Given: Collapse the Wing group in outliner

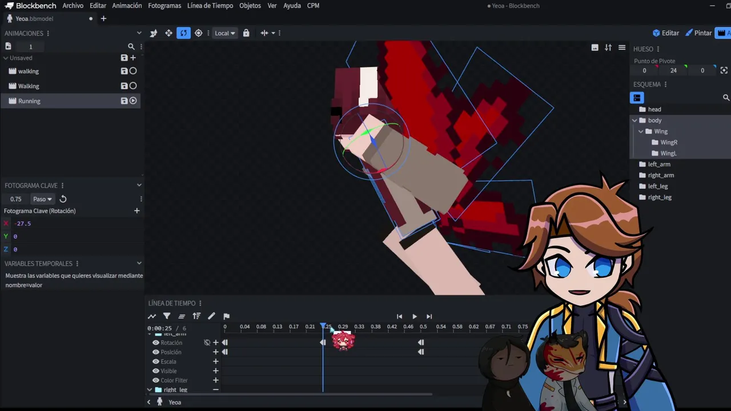Looking at the screenshot, I should click(x=641, y=131).
